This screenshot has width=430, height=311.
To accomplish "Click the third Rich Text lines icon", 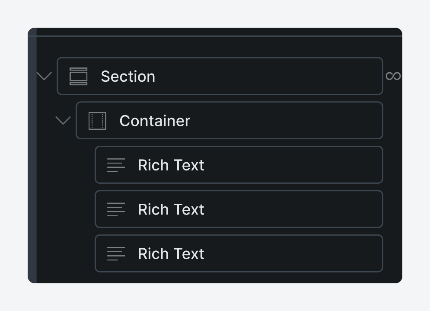I will coord(116,253).
